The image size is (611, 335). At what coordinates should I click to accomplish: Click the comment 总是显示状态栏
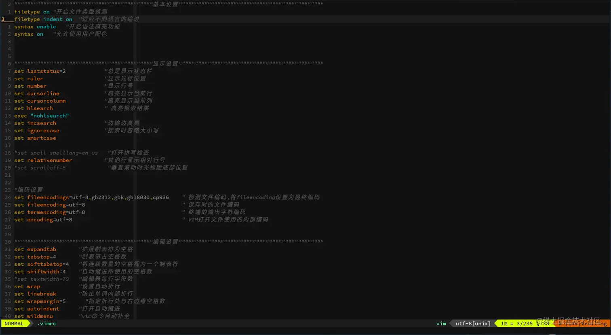[x=129, y=71]
